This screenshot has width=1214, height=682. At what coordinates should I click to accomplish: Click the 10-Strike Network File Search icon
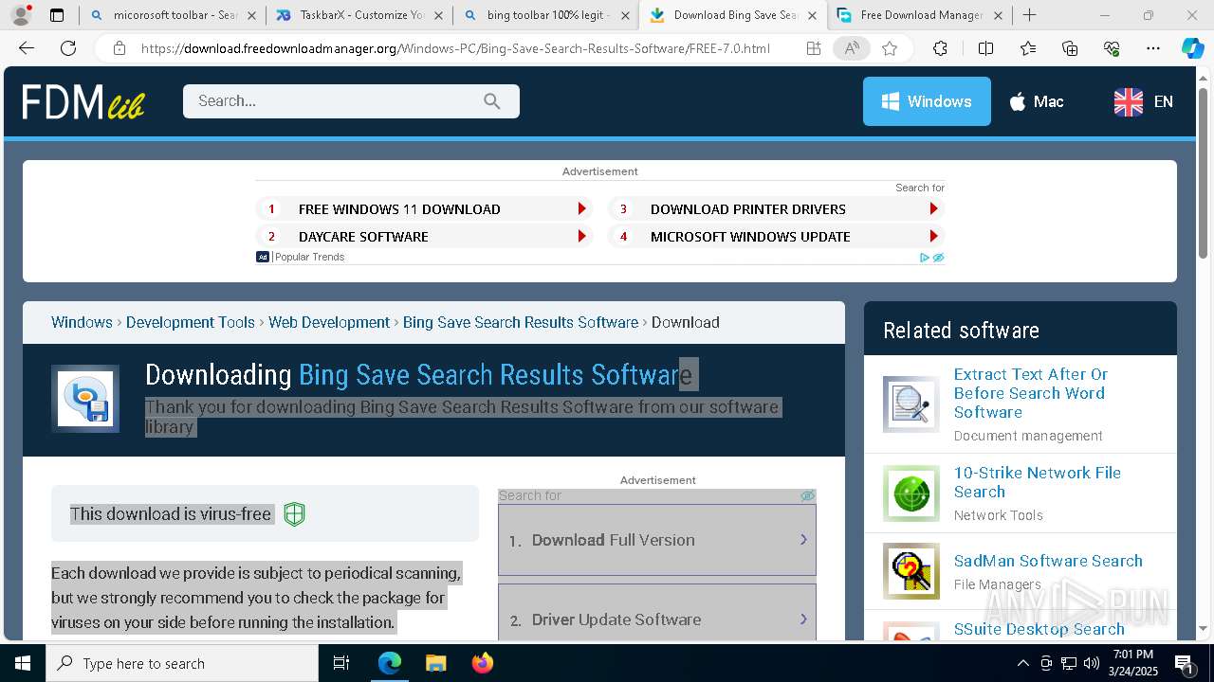click(911, 493)
